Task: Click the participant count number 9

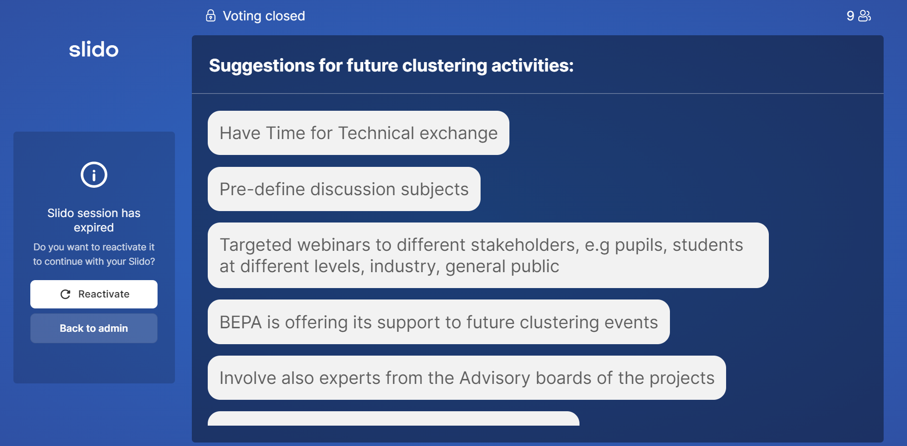Action: click(850, 16)
